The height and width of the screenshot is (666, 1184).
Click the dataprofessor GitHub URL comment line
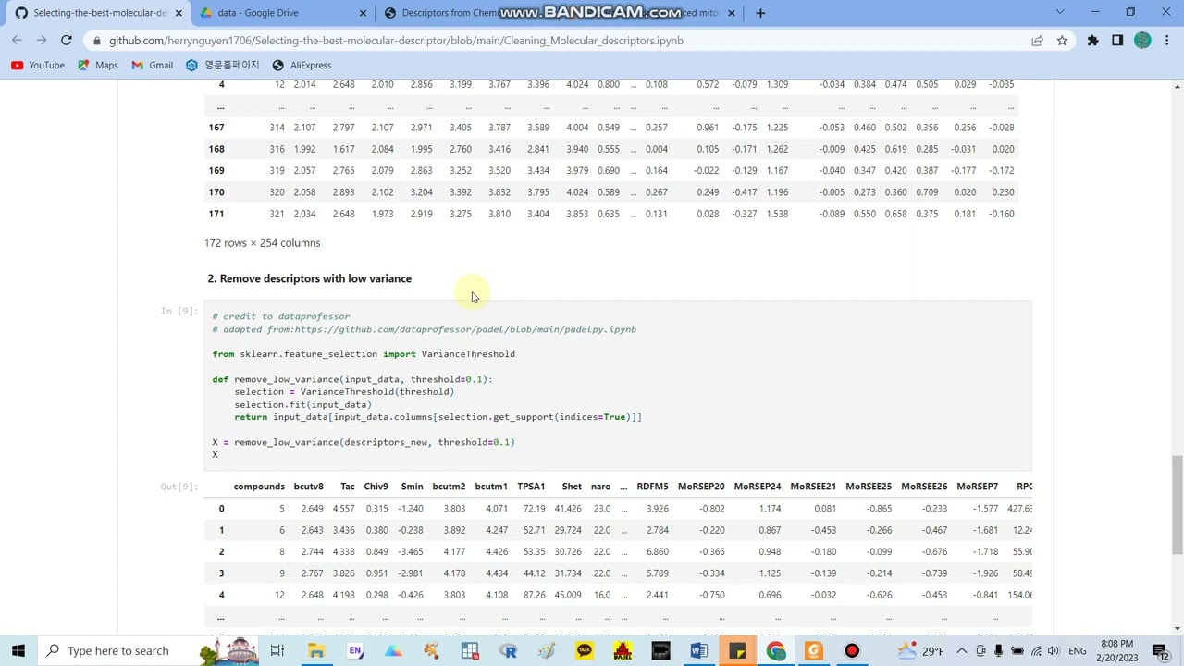[x=424, y=329]
